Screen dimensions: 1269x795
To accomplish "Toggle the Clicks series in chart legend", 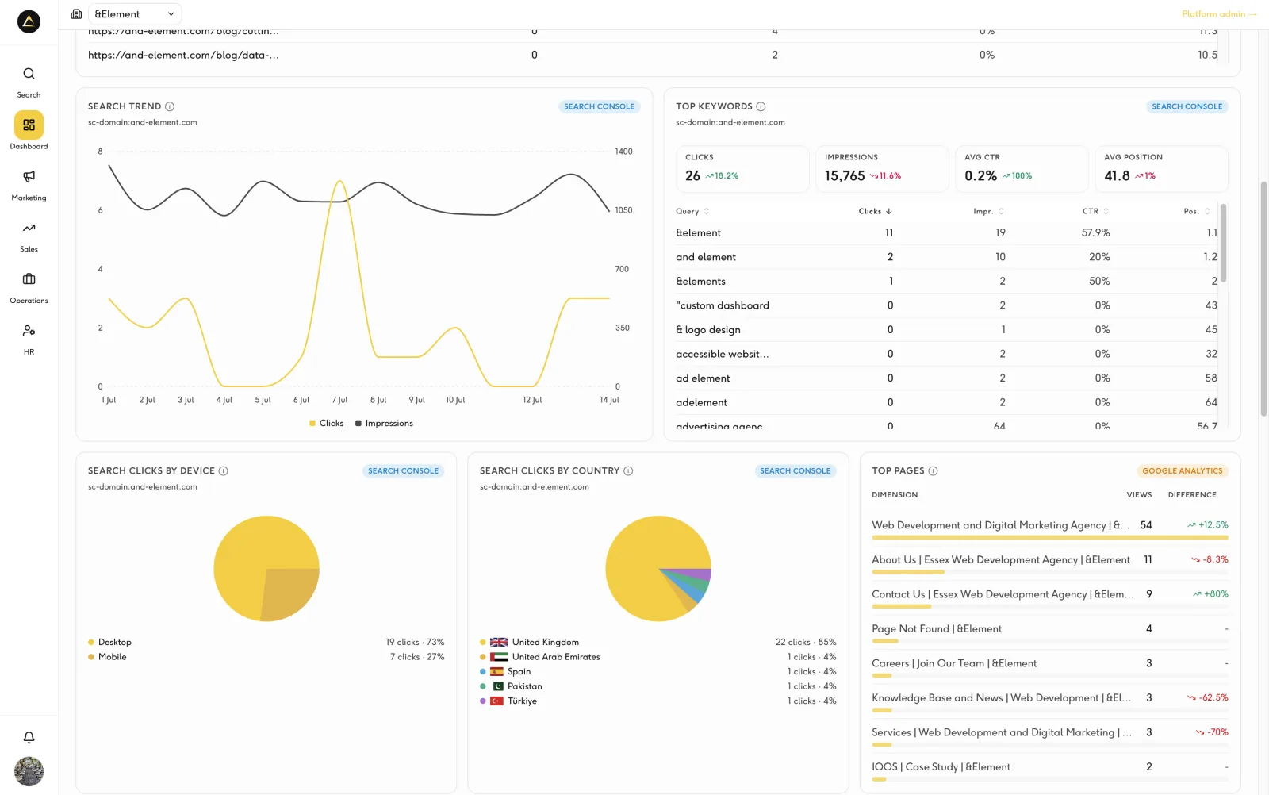I will [326, 423].
